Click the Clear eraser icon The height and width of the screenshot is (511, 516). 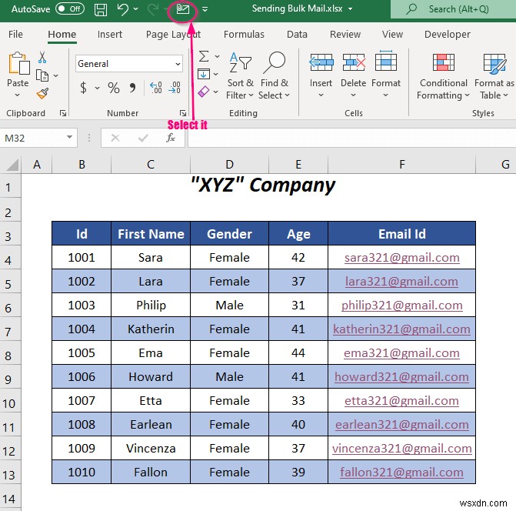[x=204, y=92]
